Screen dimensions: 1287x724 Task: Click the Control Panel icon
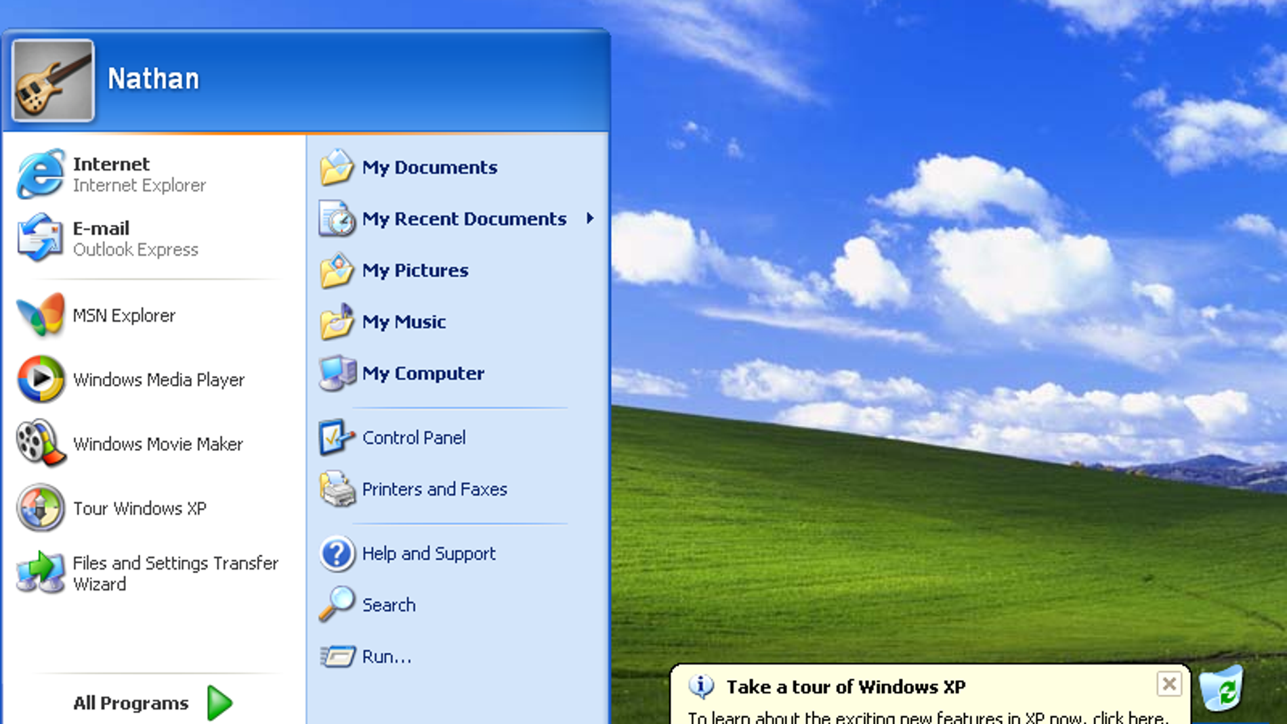pos(337,438)
